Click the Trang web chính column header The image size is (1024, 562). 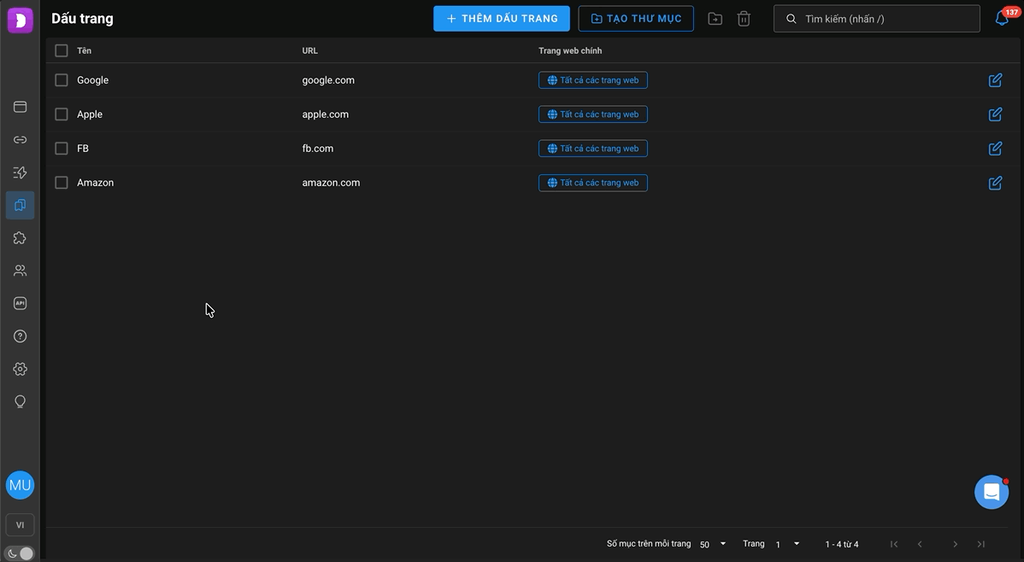click(x=570, y=50)
